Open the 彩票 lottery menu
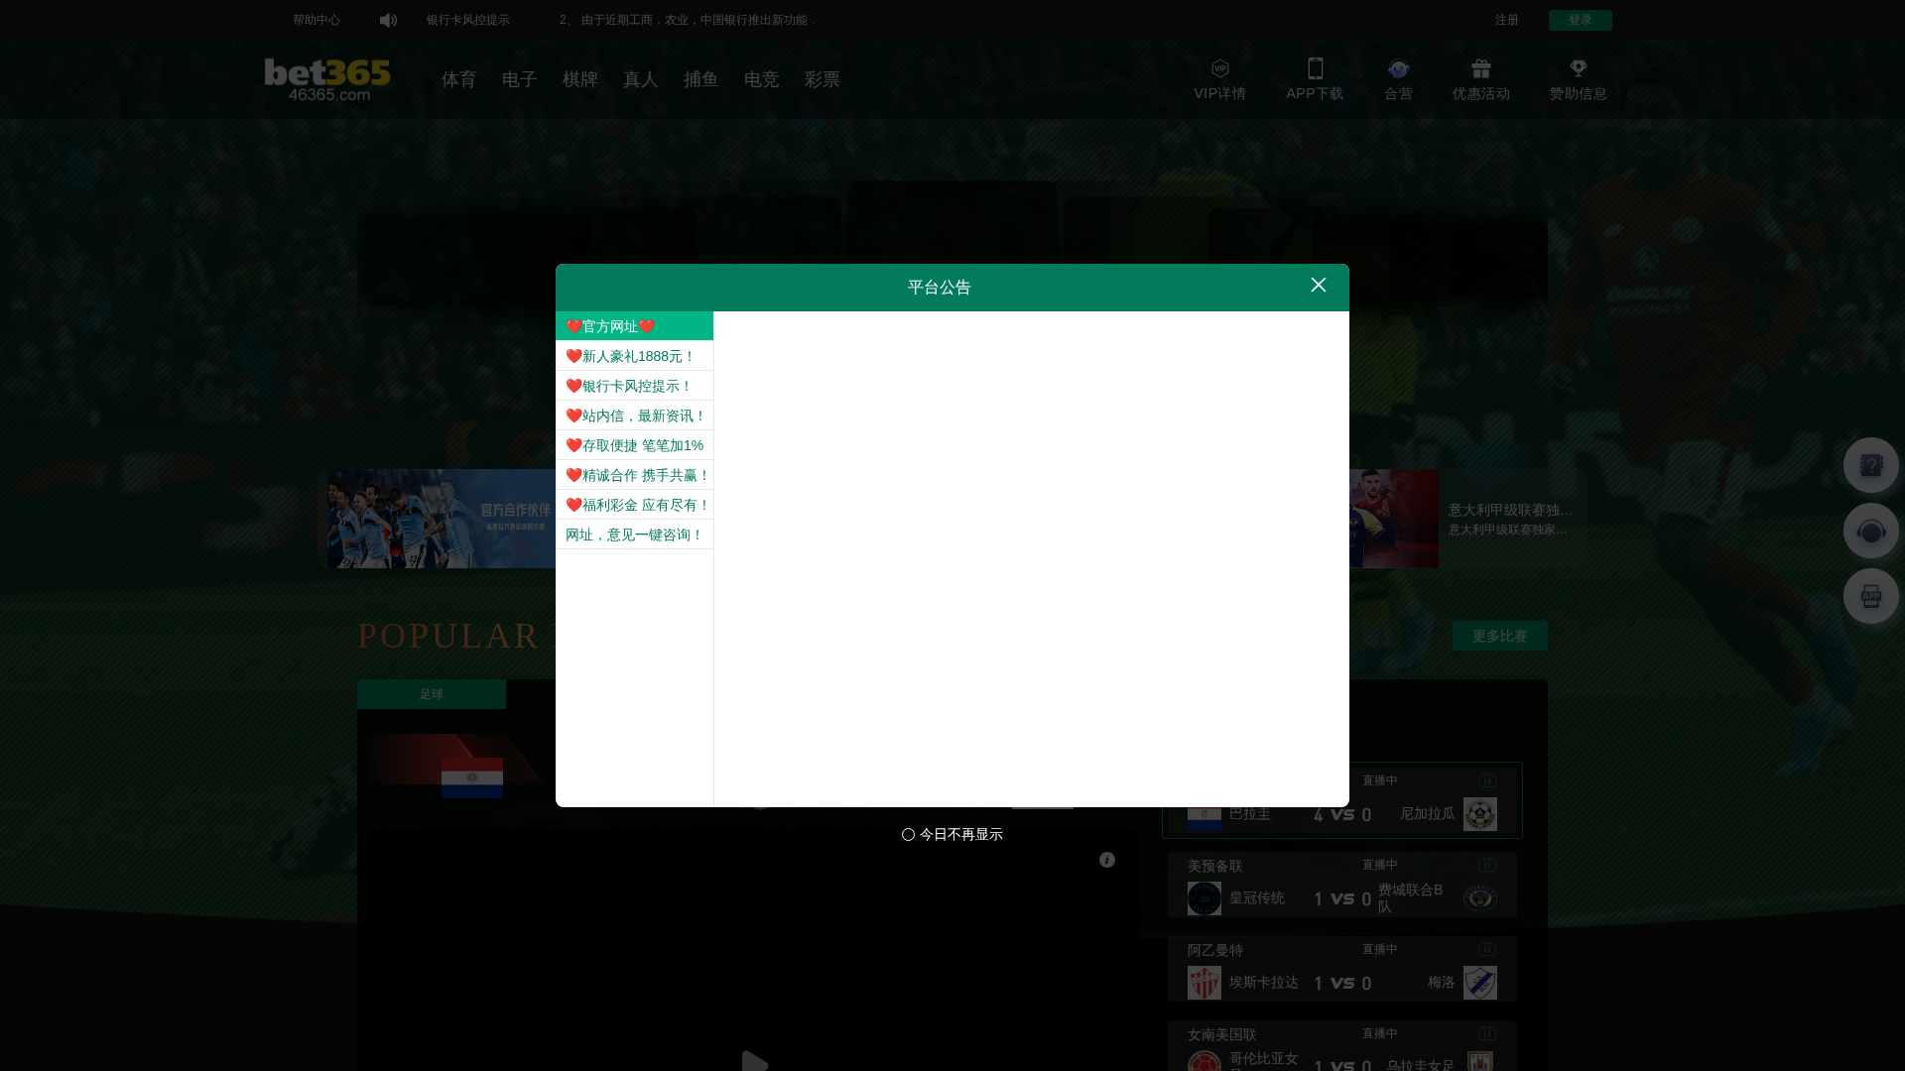This screenshot has height=1071, width=1905. (822, 79)
